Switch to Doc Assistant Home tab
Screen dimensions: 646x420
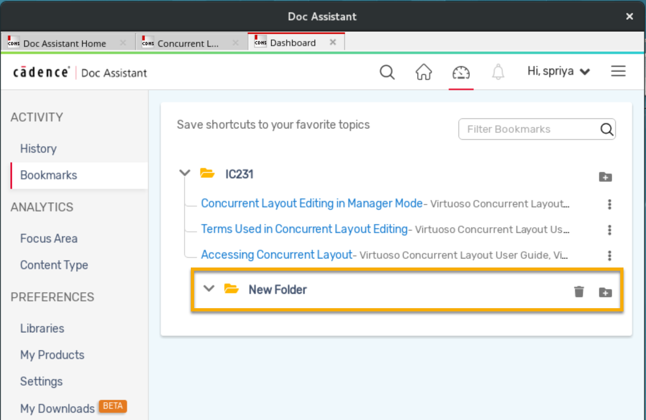click(64, 43)
